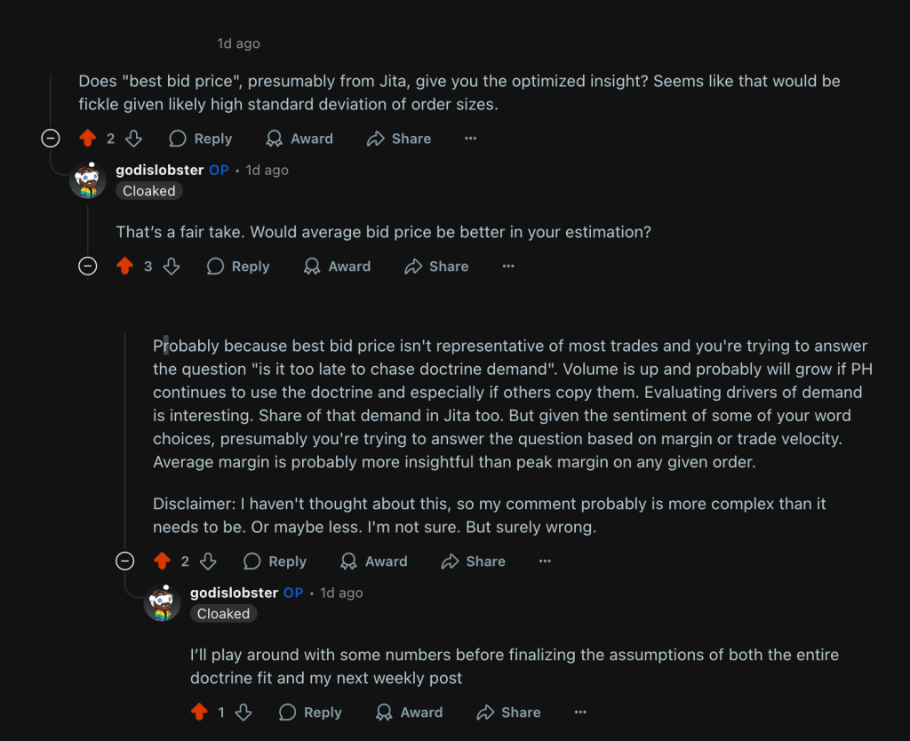Upvote the 'Probably because best bid' comment
Screen dimensions: 910x741
[x=162, y=562]
